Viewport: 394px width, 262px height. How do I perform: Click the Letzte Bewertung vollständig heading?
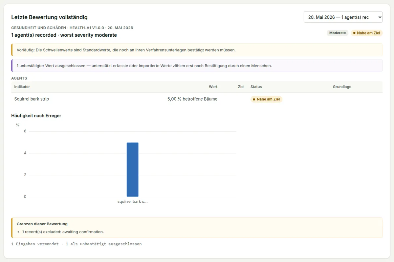click(x=49, y=17)
